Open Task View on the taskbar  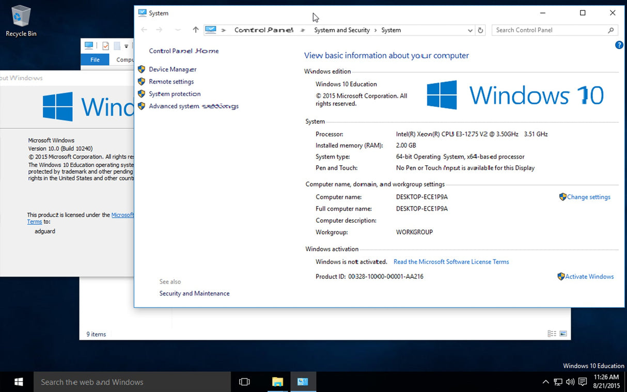(x=244, y=382)
